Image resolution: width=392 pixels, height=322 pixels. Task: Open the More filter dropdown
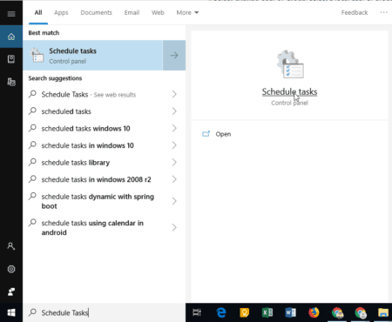[187, 12]
